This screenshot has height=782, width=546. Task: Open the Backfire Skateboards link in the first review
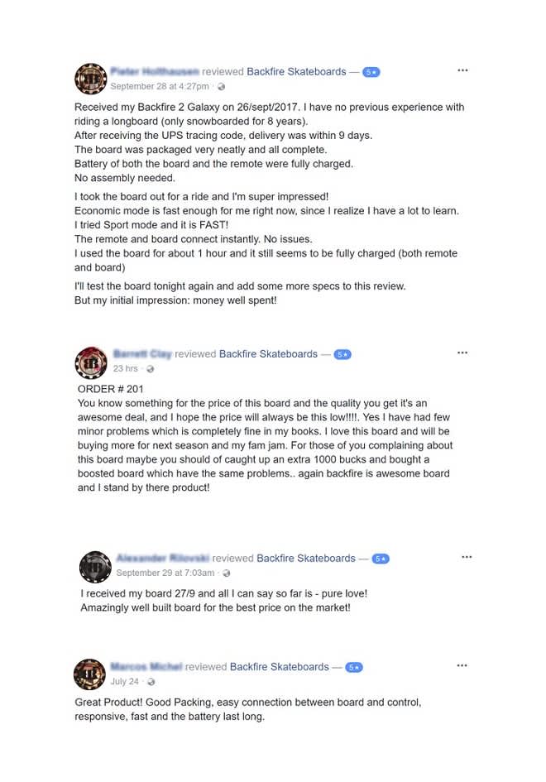(x=296, y=71)
